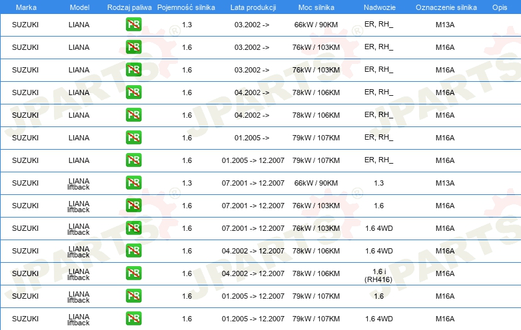Click SUZUKI in the last table row
The width and height of the screenshot is (521, 330).
[25, 319]
